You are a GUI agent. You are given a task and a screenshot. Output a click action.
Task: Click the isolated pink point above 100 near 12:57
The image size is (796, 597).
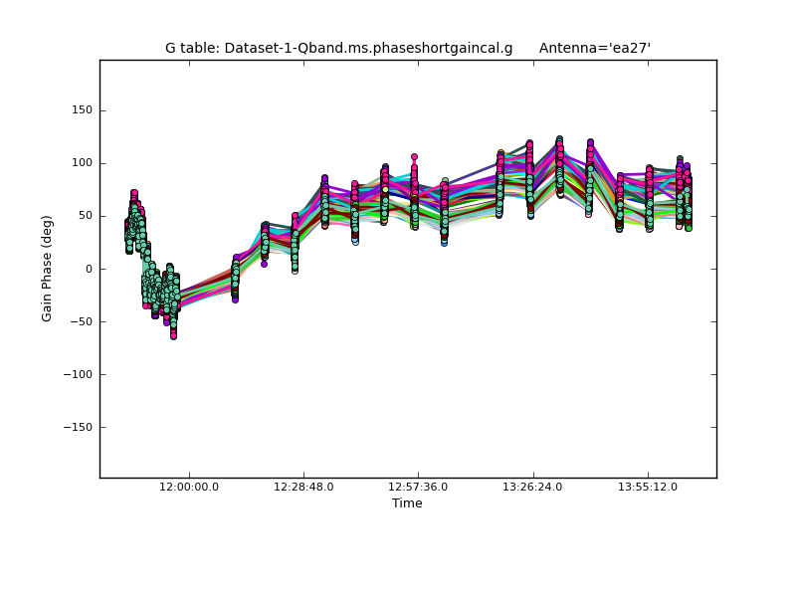click(x=414, y=157)
